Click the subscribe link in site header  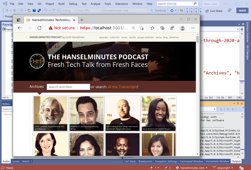(x=115, y=37)
